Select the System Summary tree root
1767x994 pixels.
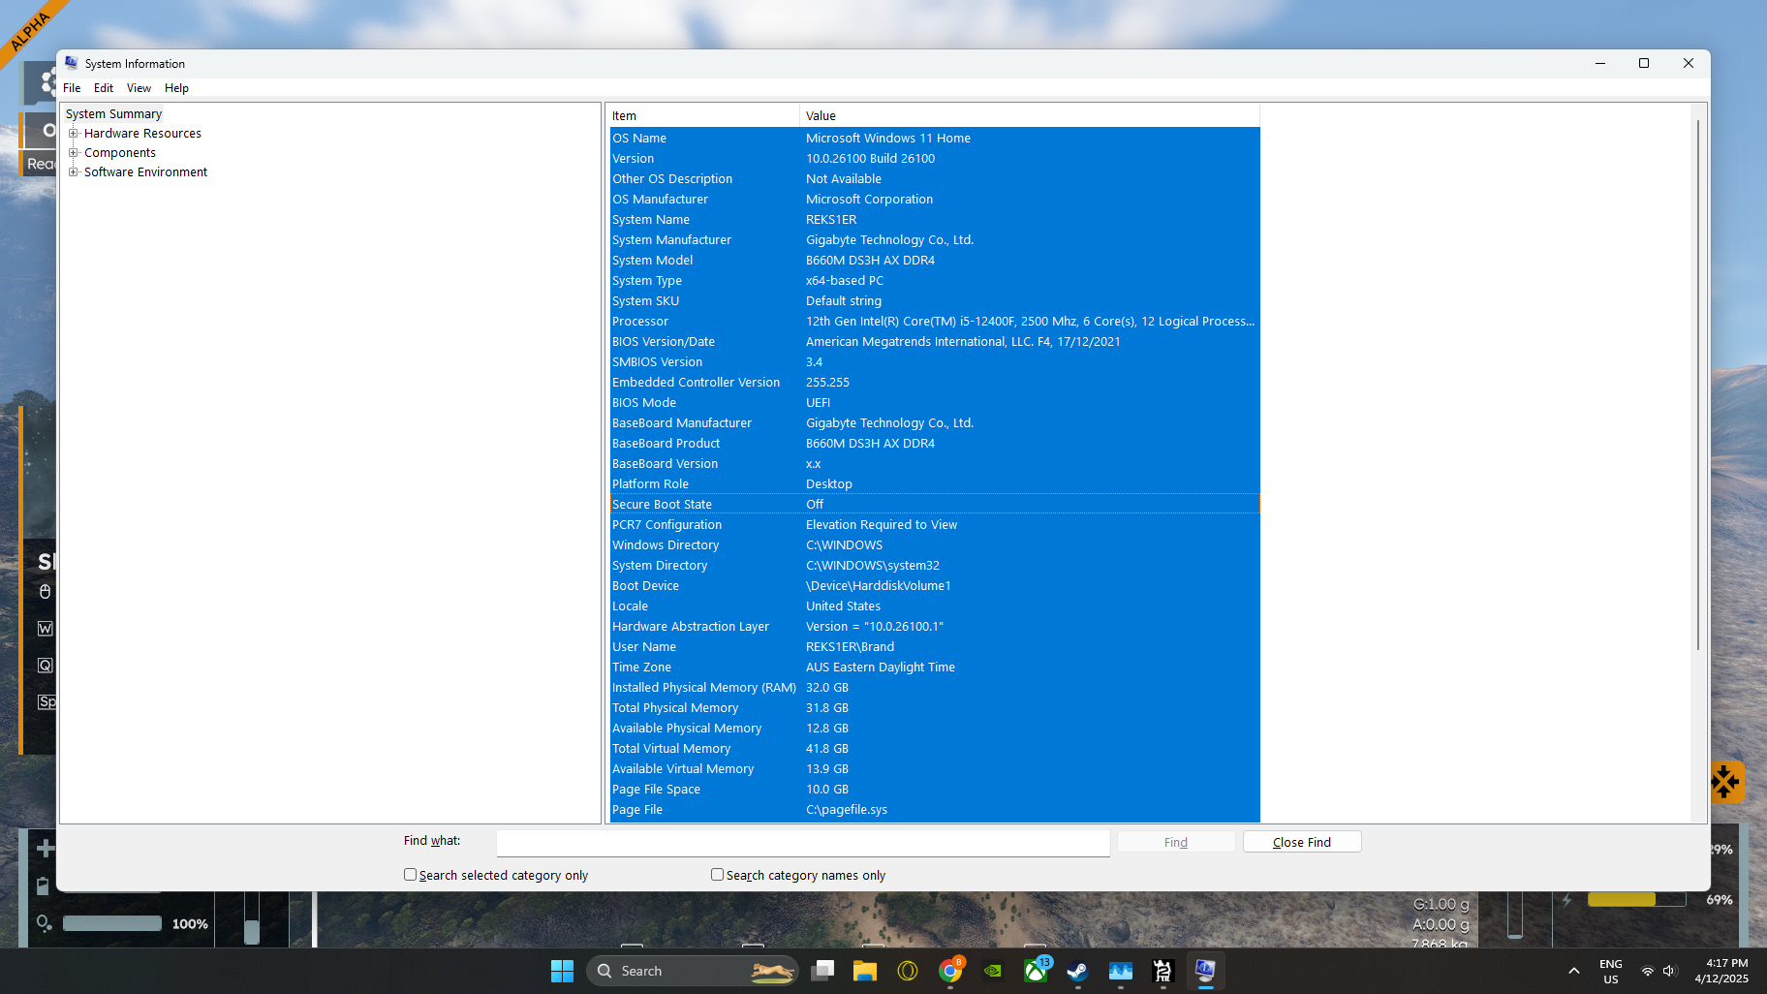(x=113, y=114)
